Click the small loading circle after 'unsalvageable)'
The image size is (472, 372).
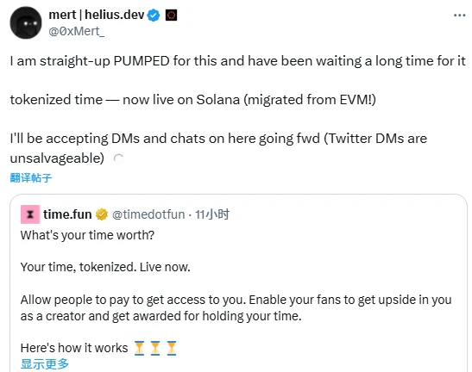click(118, 158)
